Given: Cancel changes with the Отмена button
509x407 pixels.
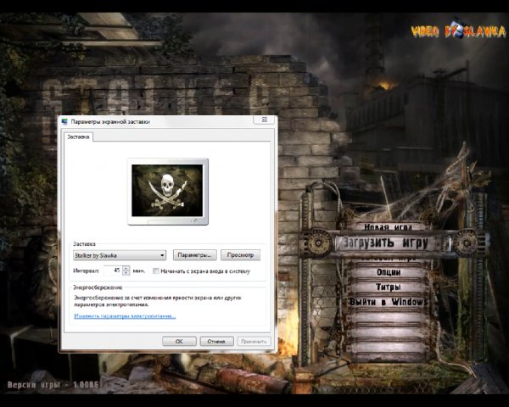Looking at the screenshot, I should click(x=216, y=342).
